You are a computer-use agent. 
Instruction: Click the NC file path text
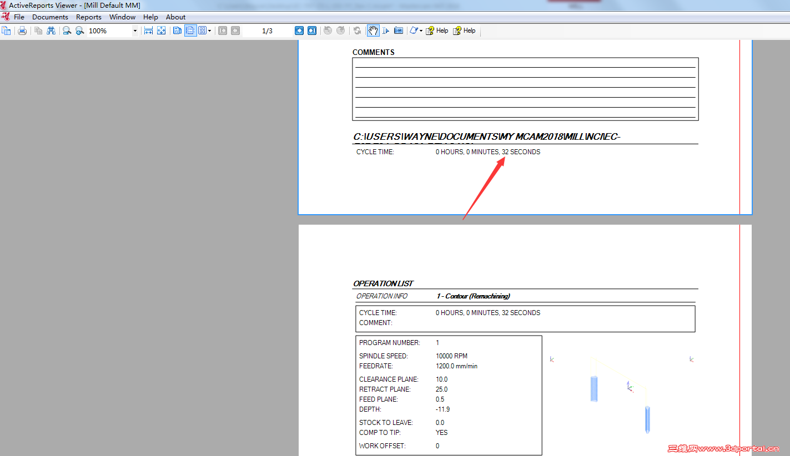tap(487, 137)
